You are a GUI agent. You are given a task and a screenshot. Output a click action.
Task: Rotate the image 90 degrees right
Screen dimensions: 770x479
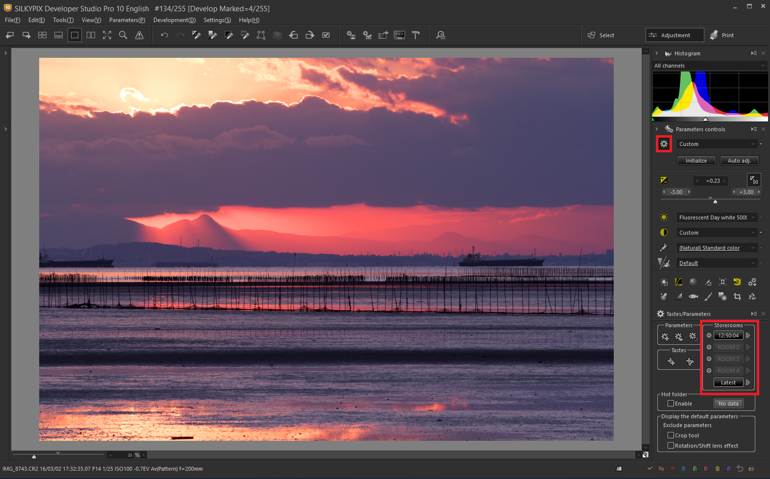coord(310,35)
